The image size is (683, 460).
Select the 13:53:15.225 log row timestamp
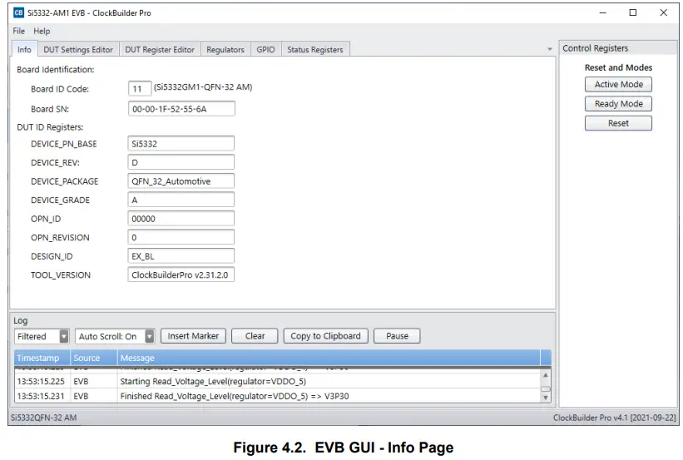pyautogui.click(x=41, y=382)
